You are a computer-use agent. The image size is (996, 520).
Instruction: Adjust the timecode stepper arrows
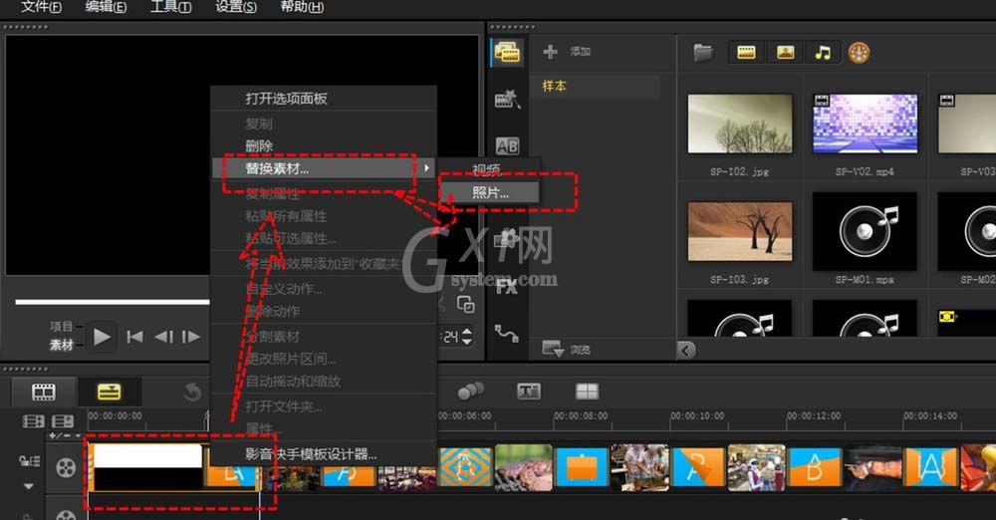(467, 337)
